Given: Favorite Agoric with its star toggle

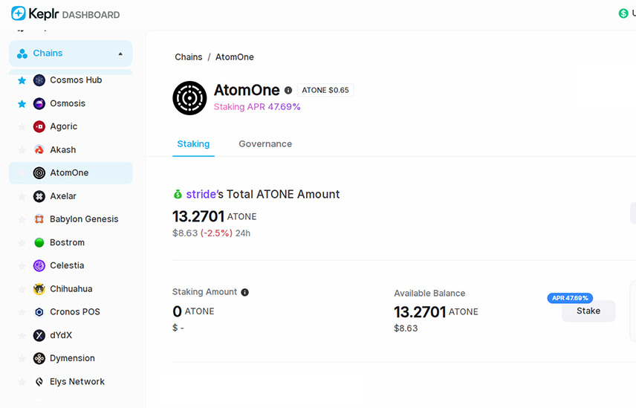Looking at the screenshot, I should [22, 126].
